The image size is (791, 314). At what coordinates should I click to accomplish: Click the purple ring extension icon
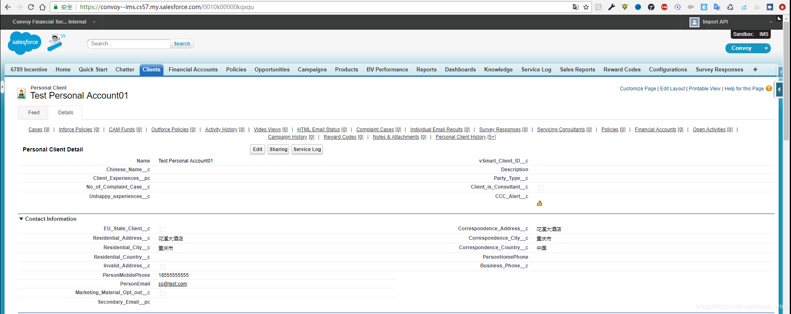pos(678,7)
